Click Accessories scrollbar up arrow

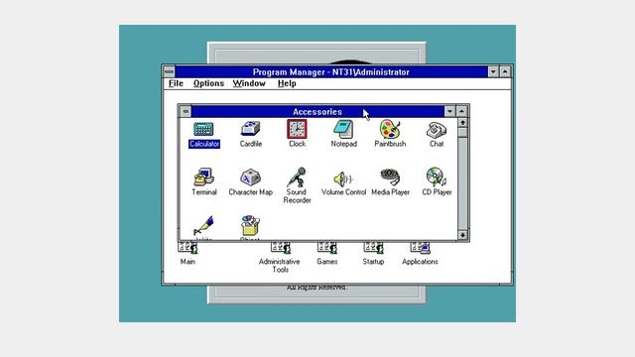(462, 122)
